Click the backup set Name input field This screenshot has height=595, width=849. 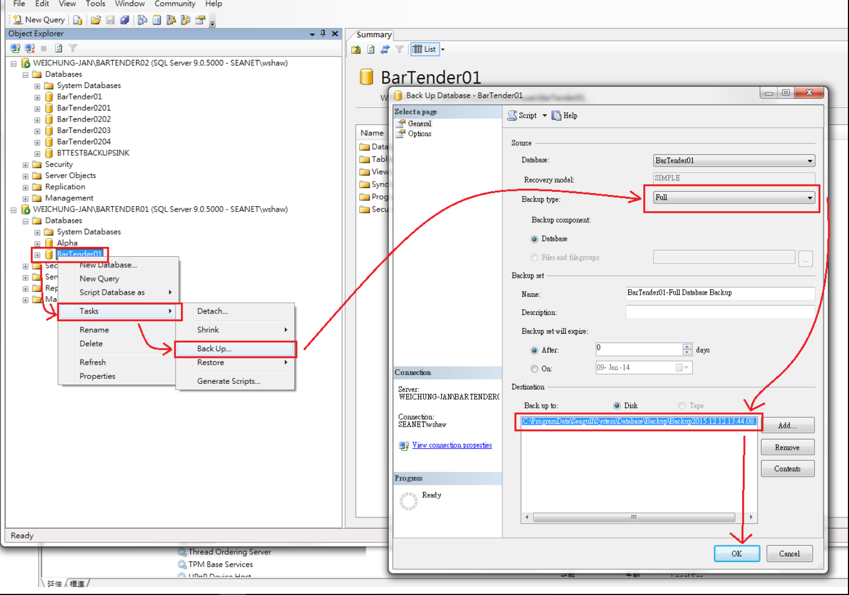tap(720, 293)
